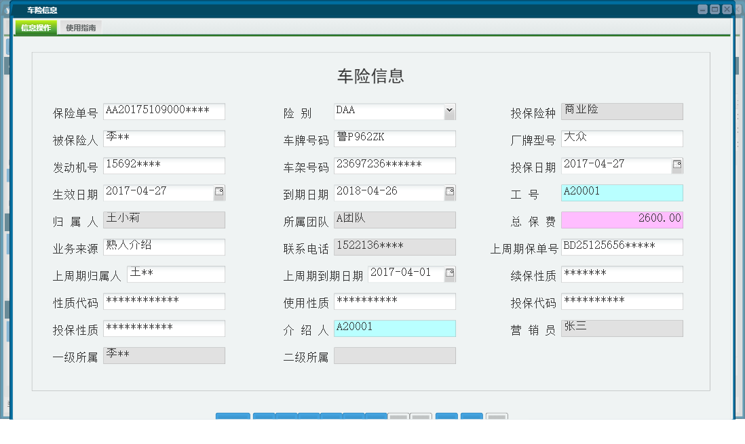Expand the 险别 DAA dropdown
This screenshot has width=745, height=444.
(x=449, y=111)
